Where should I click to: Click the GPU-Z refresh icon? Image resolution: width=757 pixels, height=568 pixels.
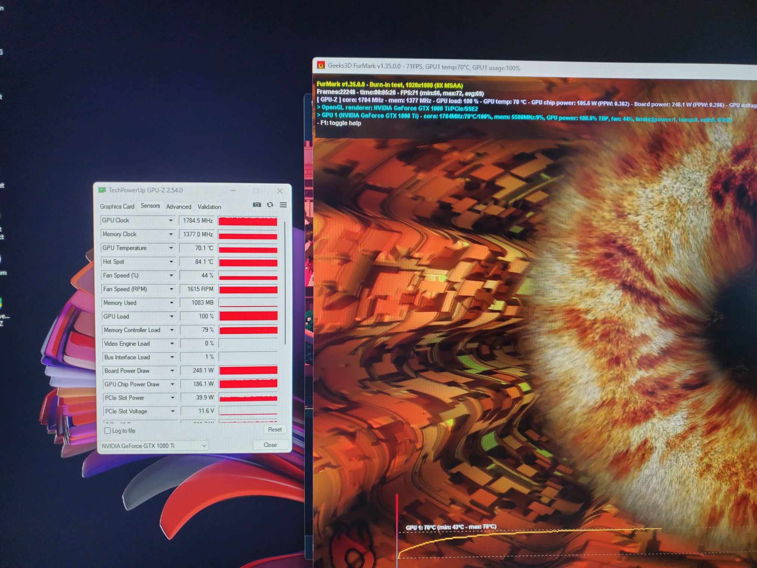(270, 205)
